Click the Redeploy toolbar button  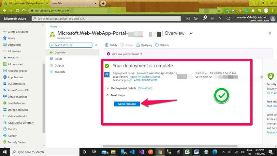144,45
